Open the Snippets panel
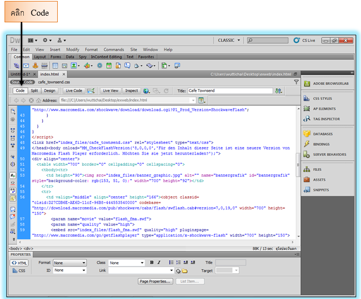 320,190
